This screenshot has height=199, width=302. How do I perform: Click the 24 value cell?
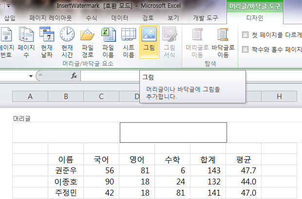point(172,182)
